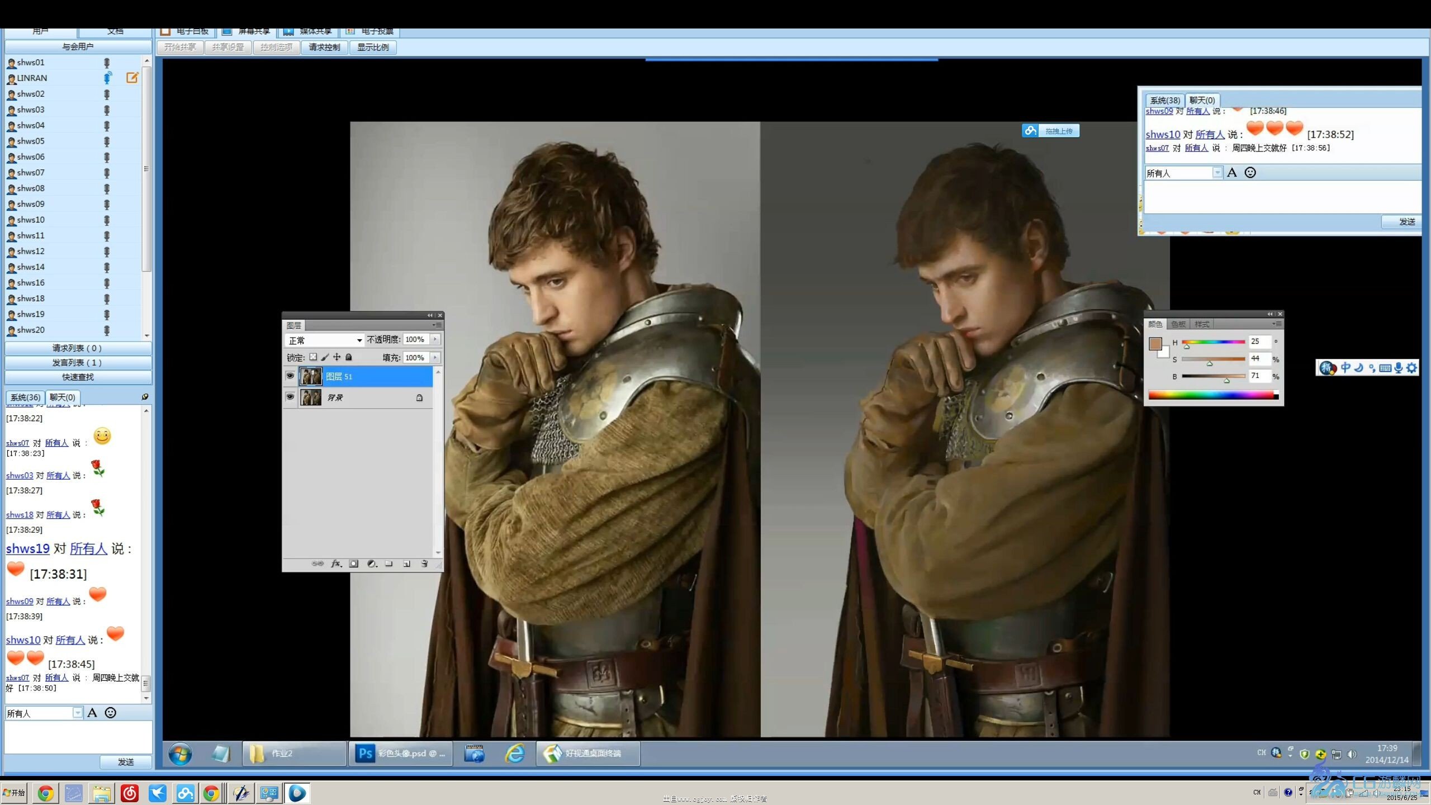Viewport: 1431px width, 805px height.
Task: Open the 作业2 folder in the shared taskbar
Action: (x=295, y=754)
